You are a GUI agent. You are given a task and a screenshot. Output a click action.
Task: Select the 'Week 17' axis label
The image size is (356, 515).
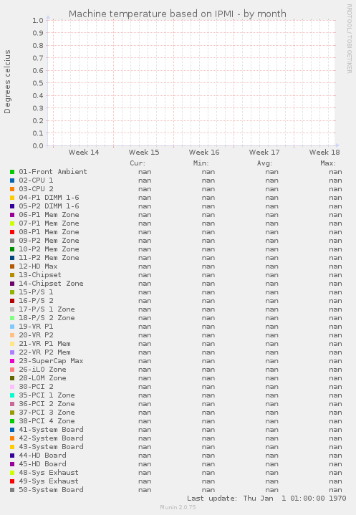264,153
